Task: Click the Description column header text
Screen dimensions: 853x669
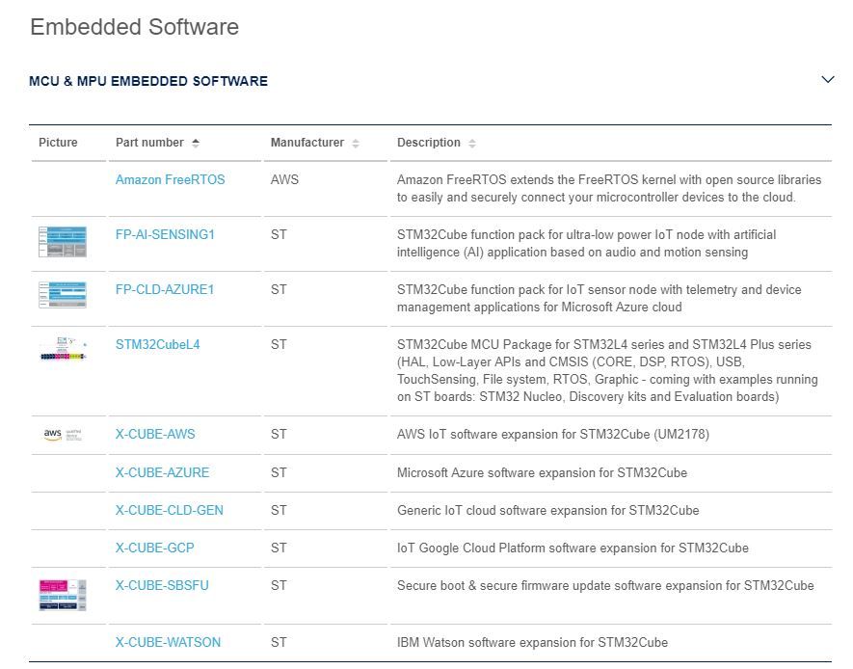Action: click(x=429, y=143)
